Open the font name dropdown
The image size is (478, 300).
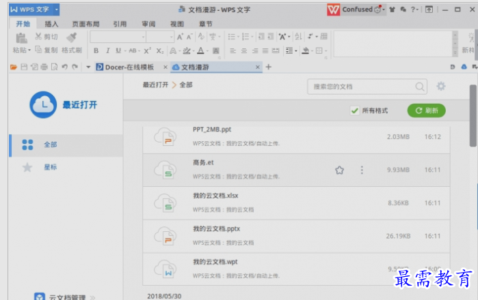tap(143, 37)
